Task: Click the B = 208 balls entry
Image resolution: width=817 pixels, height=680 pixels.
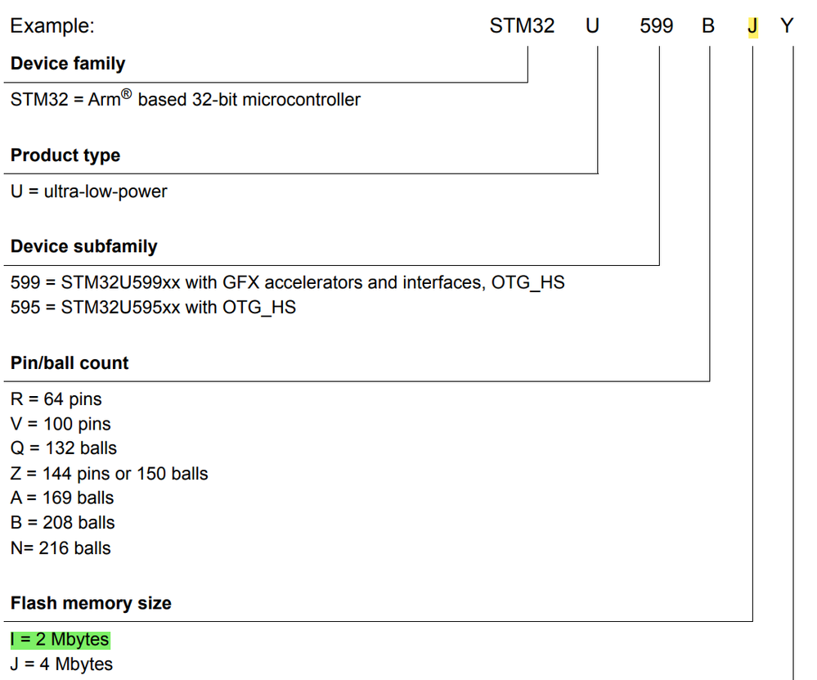Action: click(62, 523)
